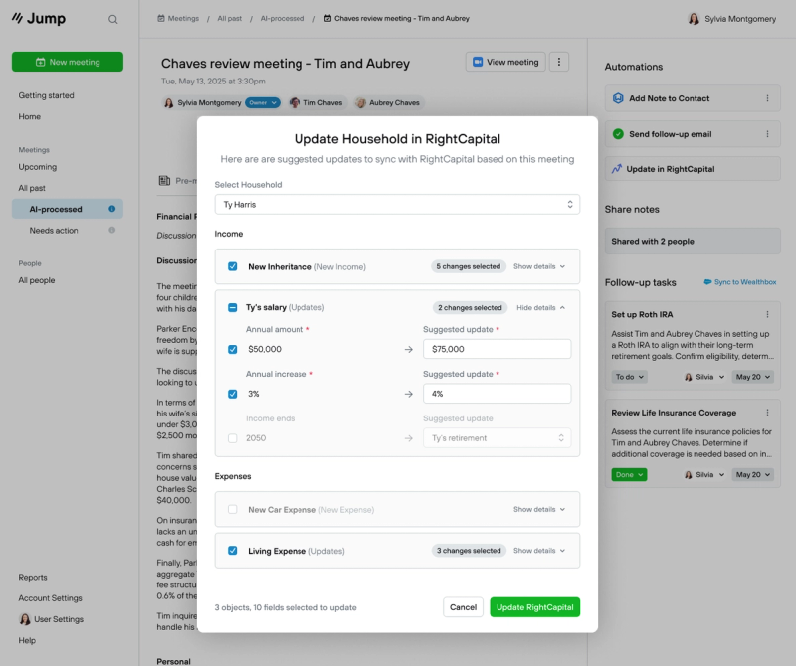Viewport: 796px width, 666px height.
Task: Change the Done status dropdown
Action: pyautogui.click(x=629, y=475)
